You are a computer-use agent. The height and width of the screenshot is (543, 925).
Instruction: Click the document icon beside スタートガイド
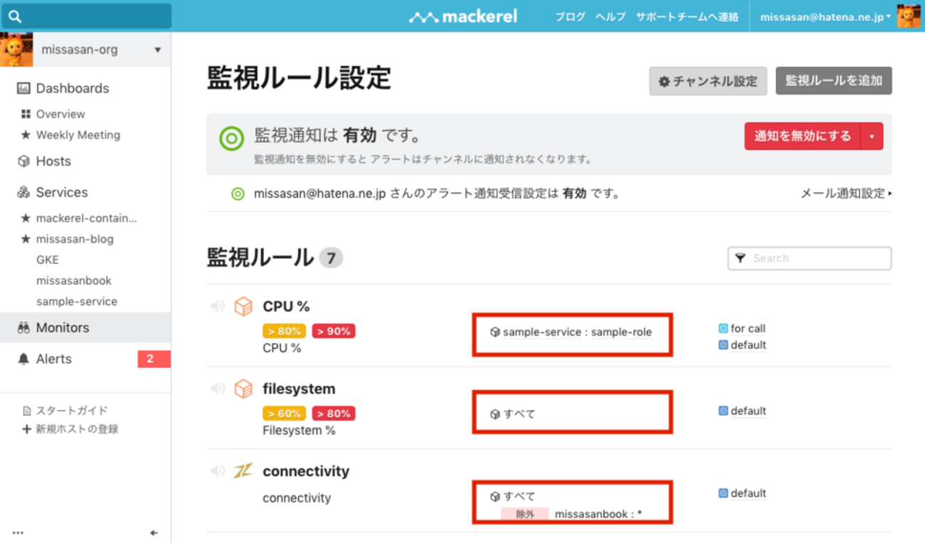pyautogui.click(x=26, y=411)
